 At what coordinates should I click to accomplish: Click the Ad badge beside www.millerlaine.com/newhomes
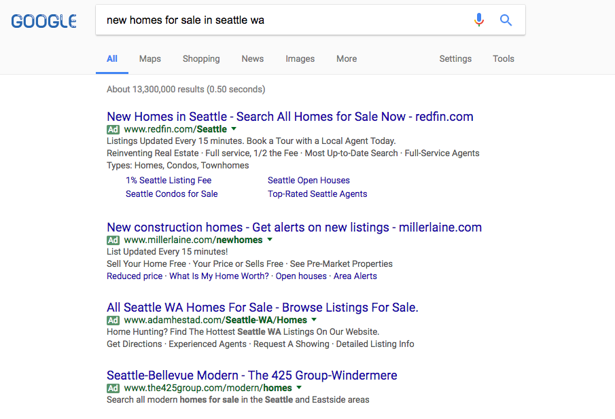click(x=113, y=240)
